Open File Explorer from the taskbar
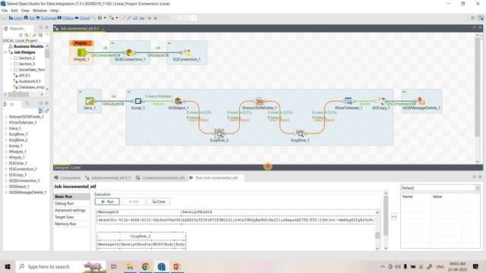This screenshot has height=273, width=486. (130, 266)
